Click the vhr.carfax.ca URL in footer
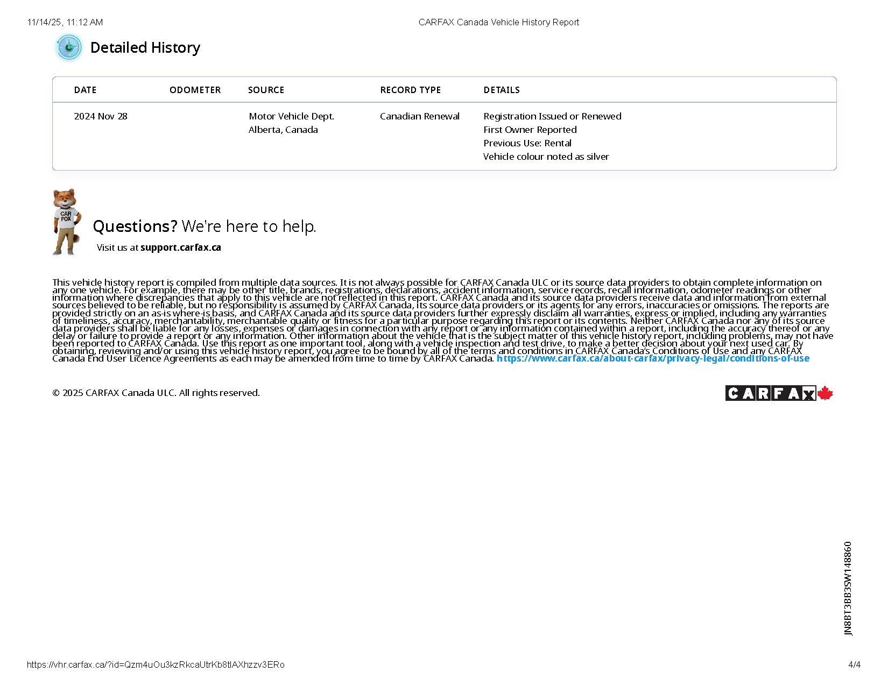Image resolution: width=888 pixels, height=686 pixels. [156, 664]
